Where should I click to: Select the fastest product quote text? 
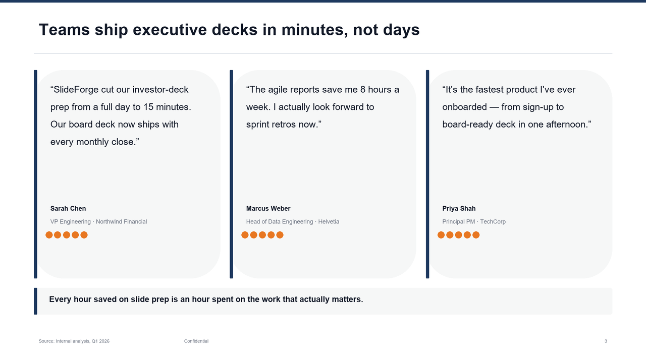click(516, 107)
